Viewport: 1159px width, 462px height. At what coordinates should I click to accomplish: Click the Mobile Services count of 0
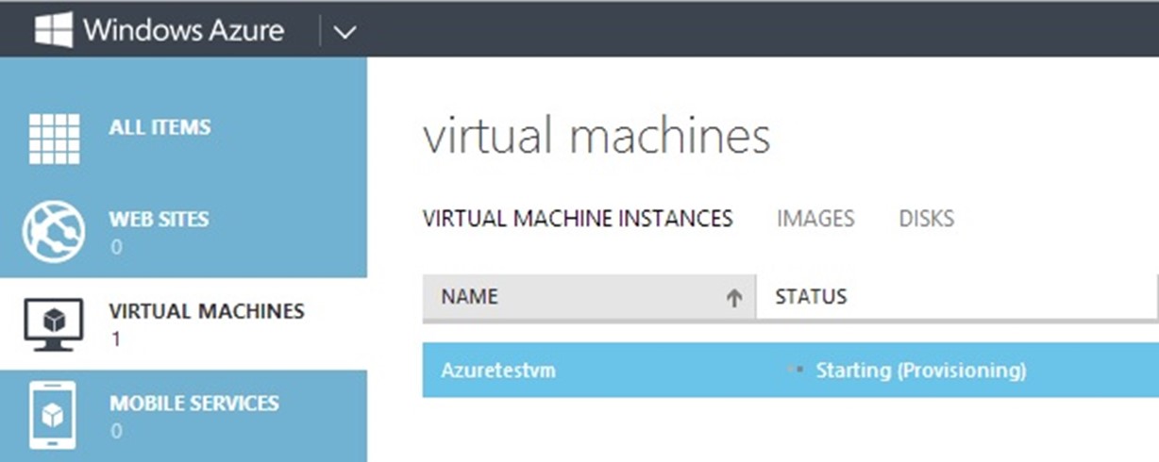pyautogui.click(x=116, y=432)
